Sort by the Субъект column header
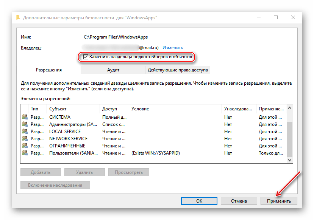314x220 pixels. point(58,109)
